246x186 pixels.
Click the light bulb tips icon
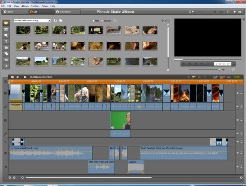(235, 12)
